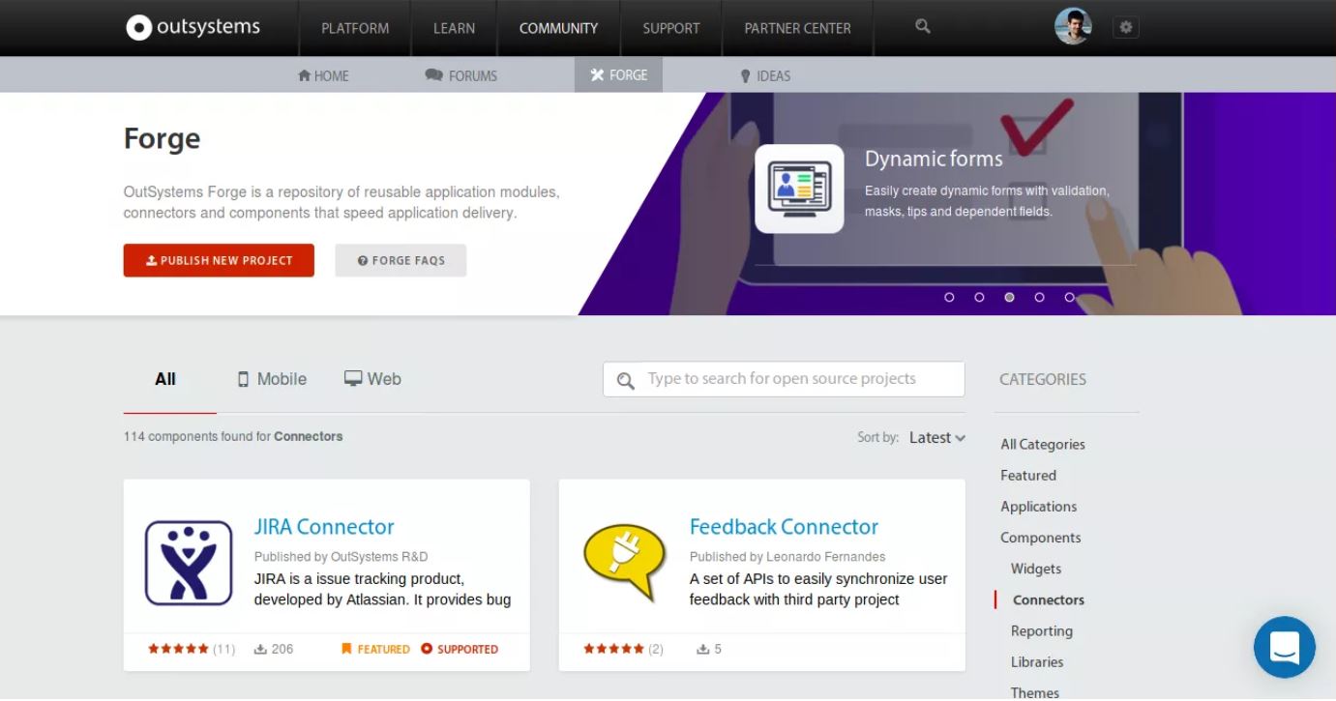Open the settings gear next to profile avatar

(1124, 27)
